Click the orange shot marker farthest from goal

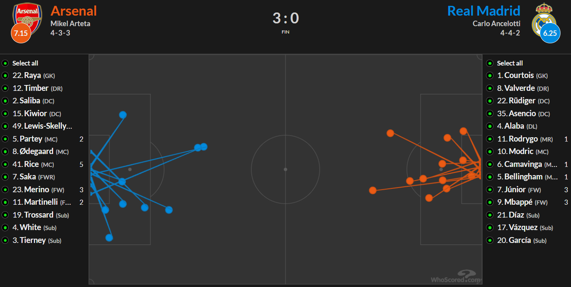click(x=373, y=190)
